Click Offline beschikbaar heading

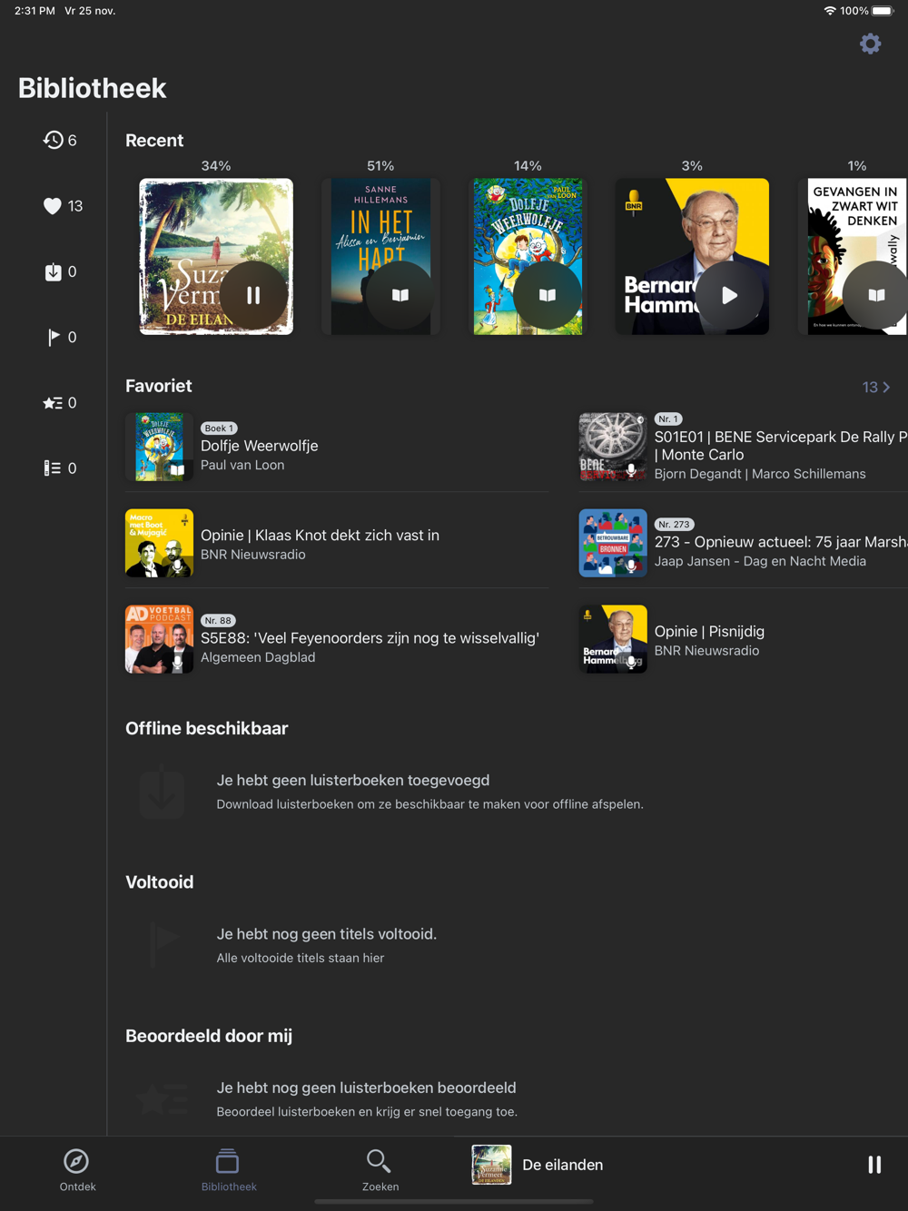click(x=207, y=728)
